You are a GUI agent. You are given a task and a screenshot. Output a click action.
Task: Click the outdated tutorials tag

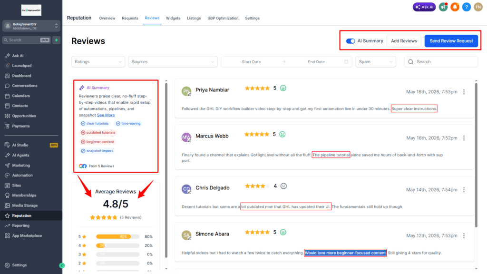tap(98, 133)
